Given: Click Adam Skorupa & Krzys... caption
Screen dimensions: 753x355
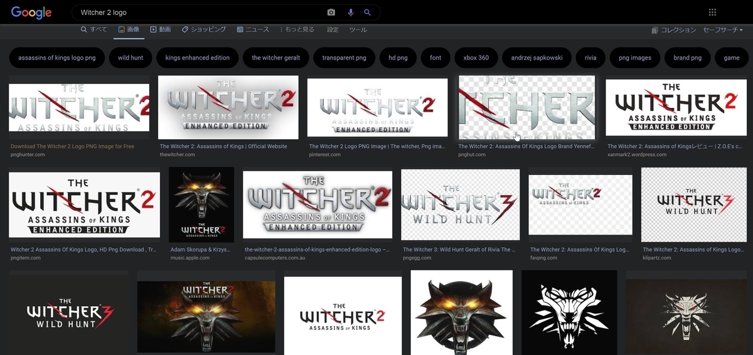Looking at the screenshot, I should pyautogui.click(x=201, y=250).
